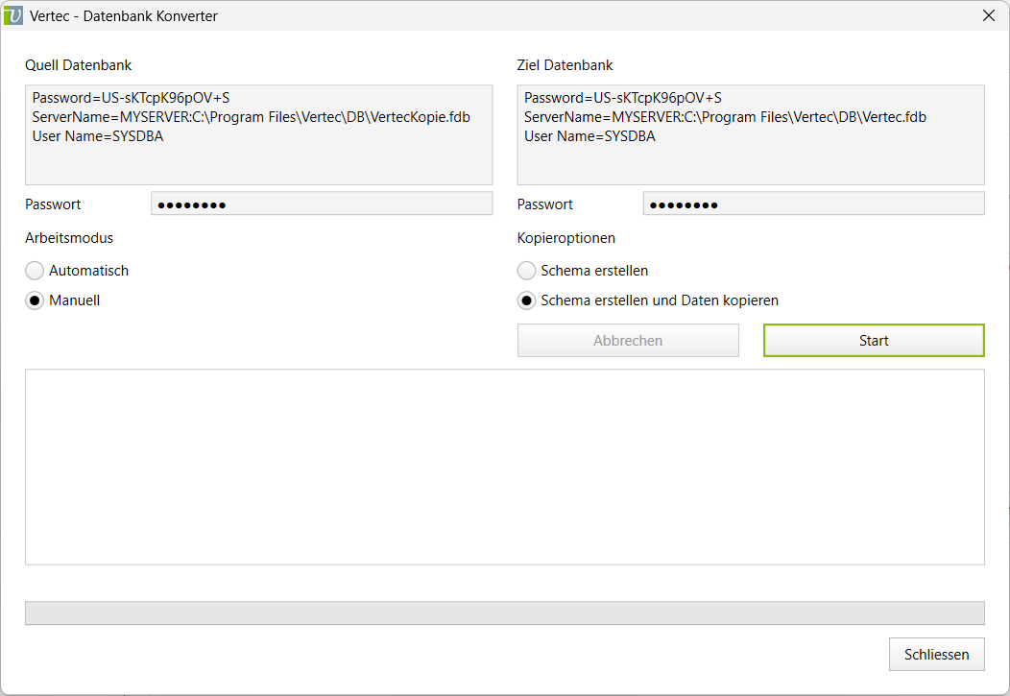1010x696 pixels.
Task: Focus the Ziel Datenbank Passwort field
Action: 813,204
